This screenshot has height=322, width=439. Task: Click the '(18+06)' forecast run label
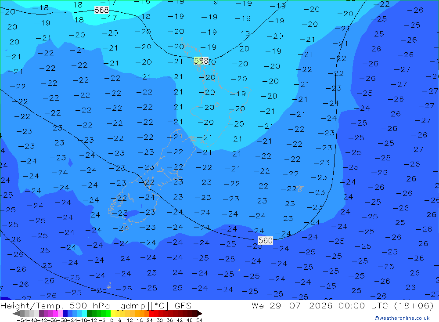pyautogui.click(x=414, y=306)
